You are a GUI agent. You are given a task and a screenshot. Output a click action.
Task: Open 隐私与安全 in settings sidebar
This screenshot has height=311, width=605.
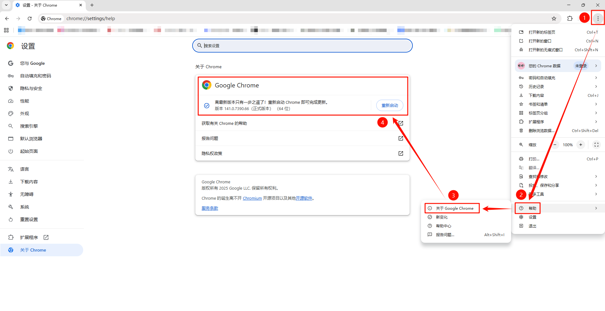pyautogui.click(x=31, y=88)
